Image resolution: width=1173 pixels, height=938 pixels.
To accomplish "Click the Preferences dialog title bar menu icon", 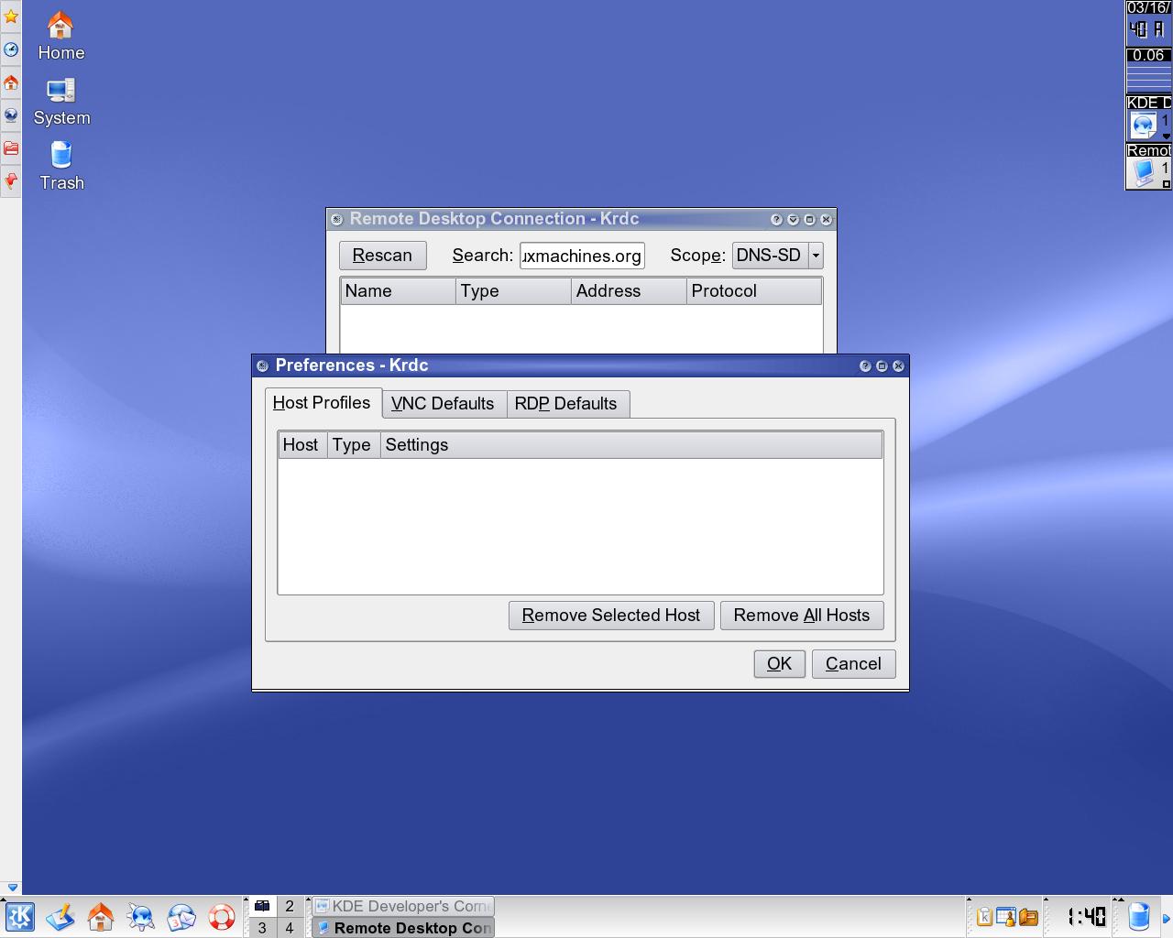I will point(263,366).
